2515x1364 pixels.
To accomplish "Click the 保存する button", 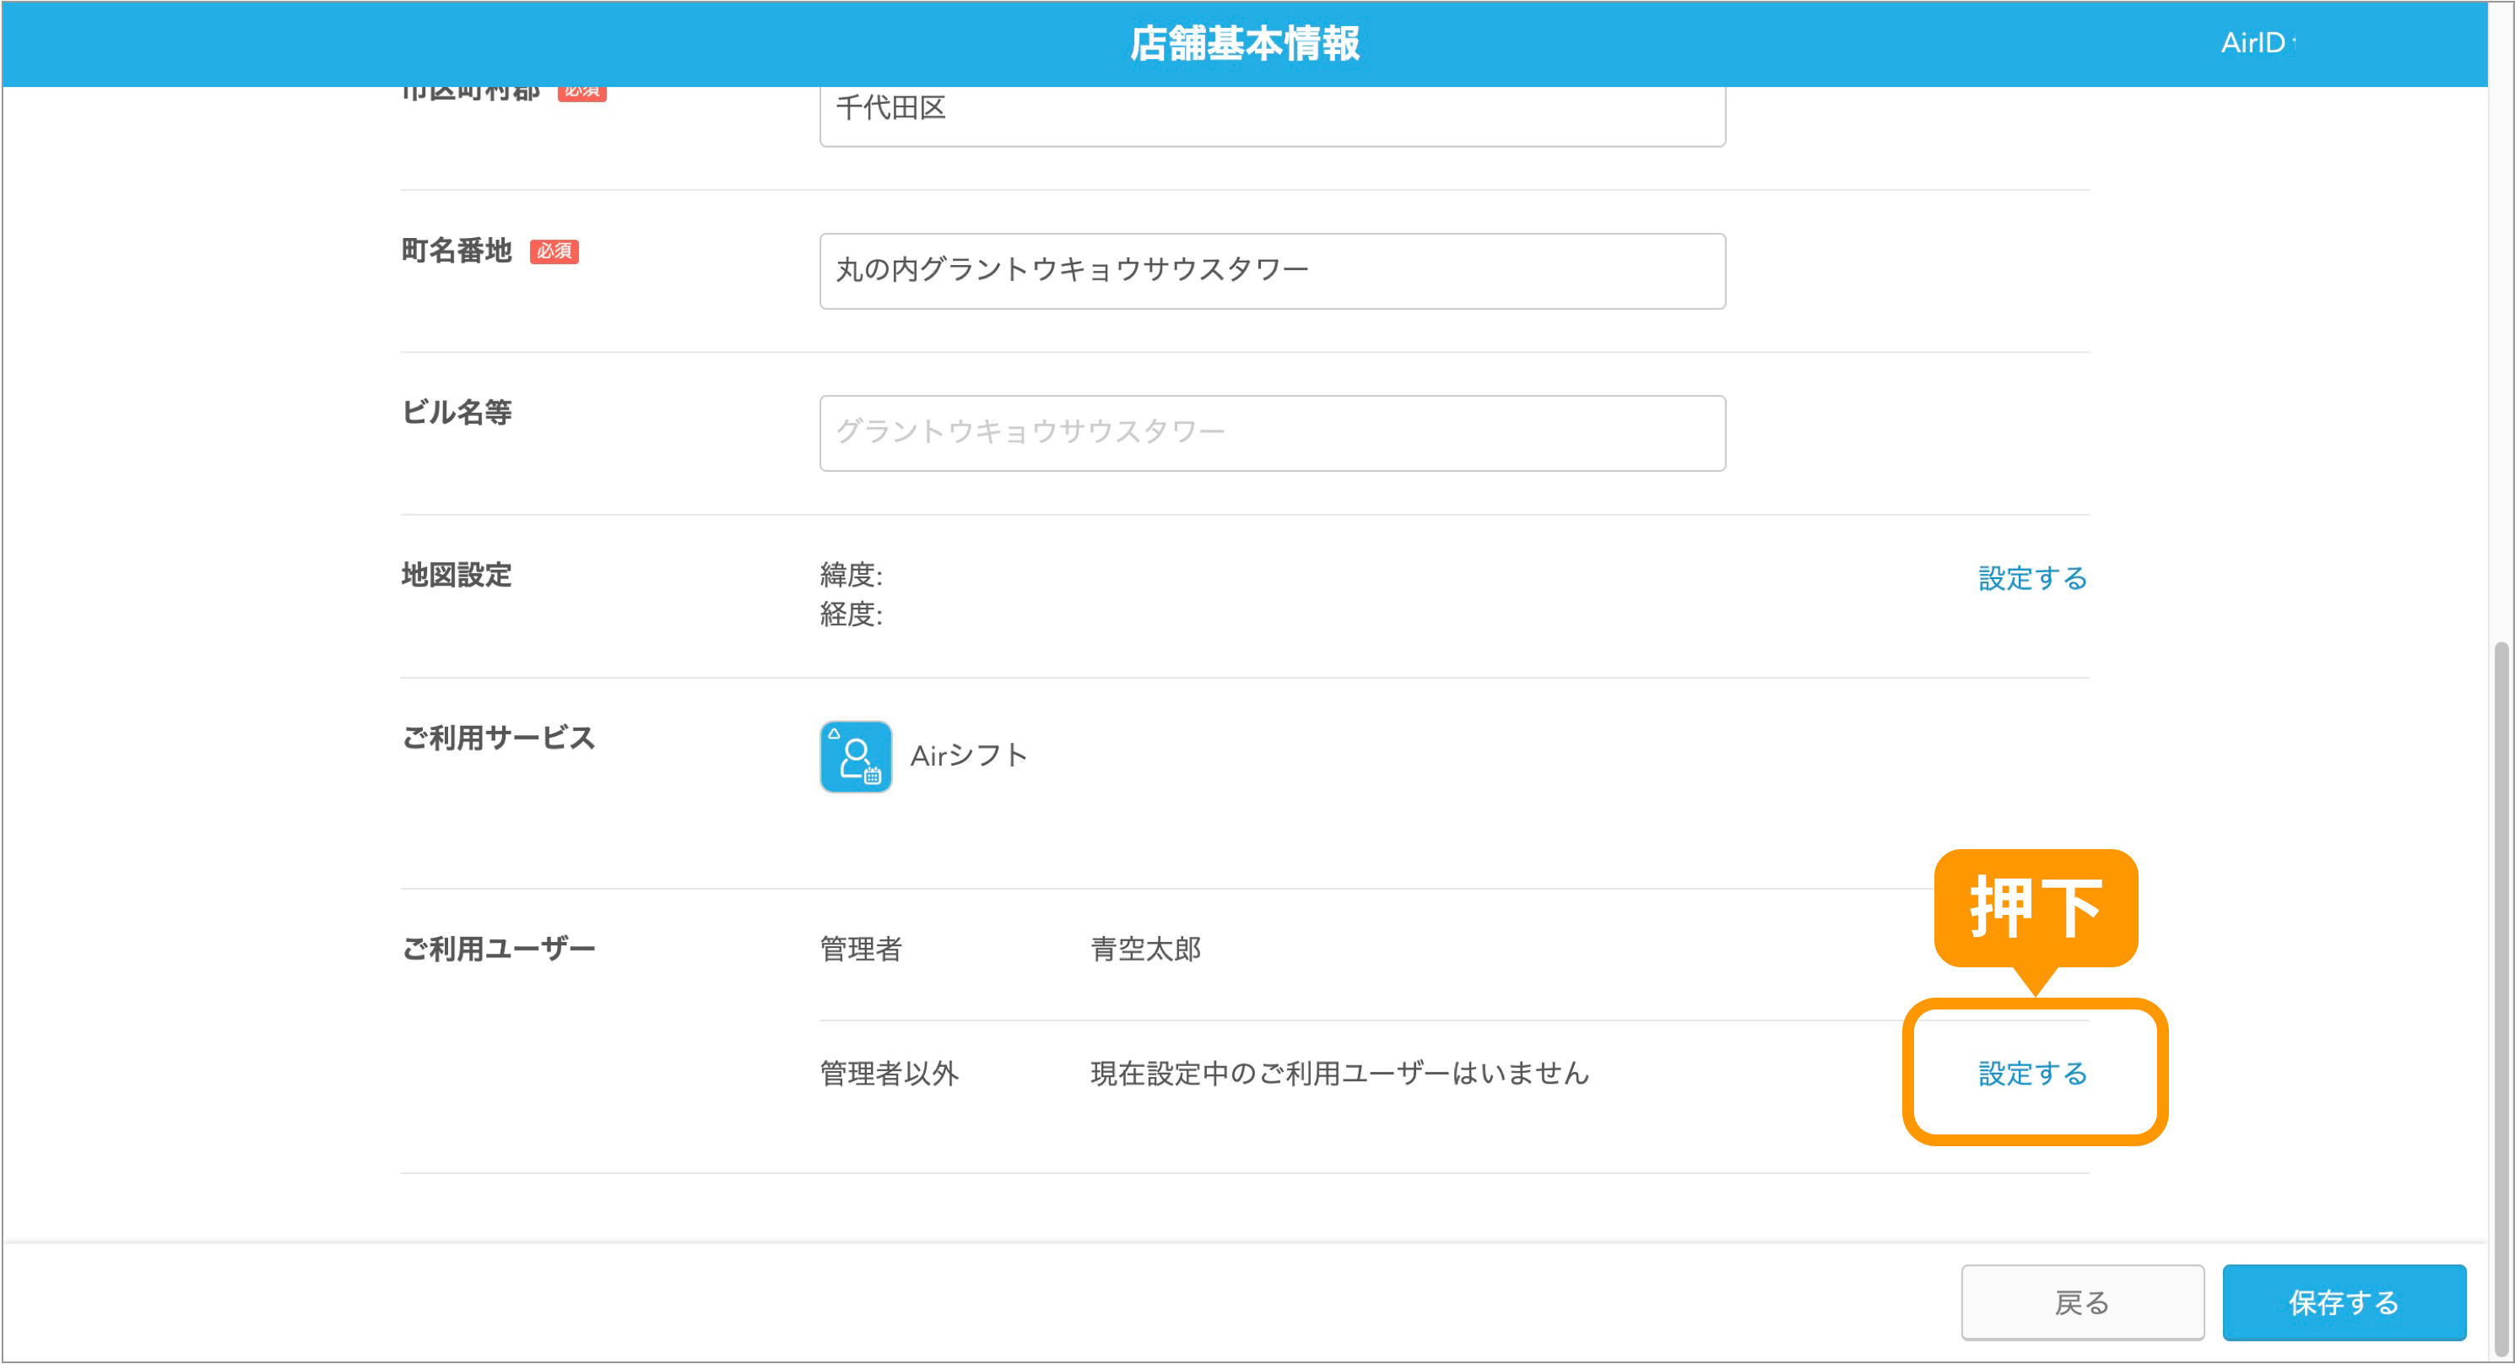I will (x=2343, y=1302).
